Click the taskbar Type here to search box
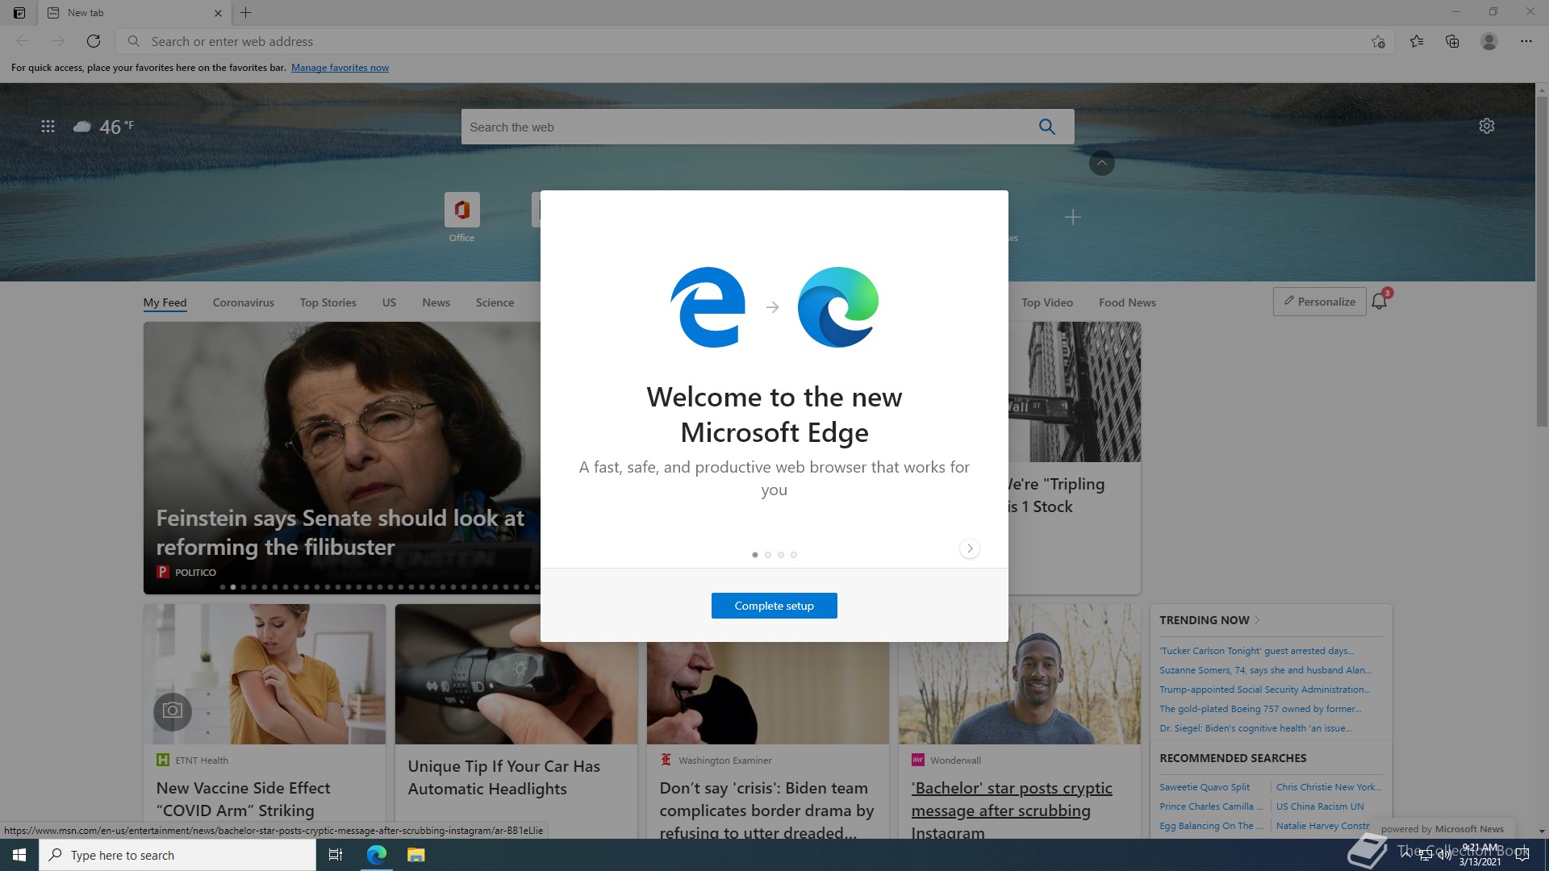The image size is (1549, 871). point(177,855)
